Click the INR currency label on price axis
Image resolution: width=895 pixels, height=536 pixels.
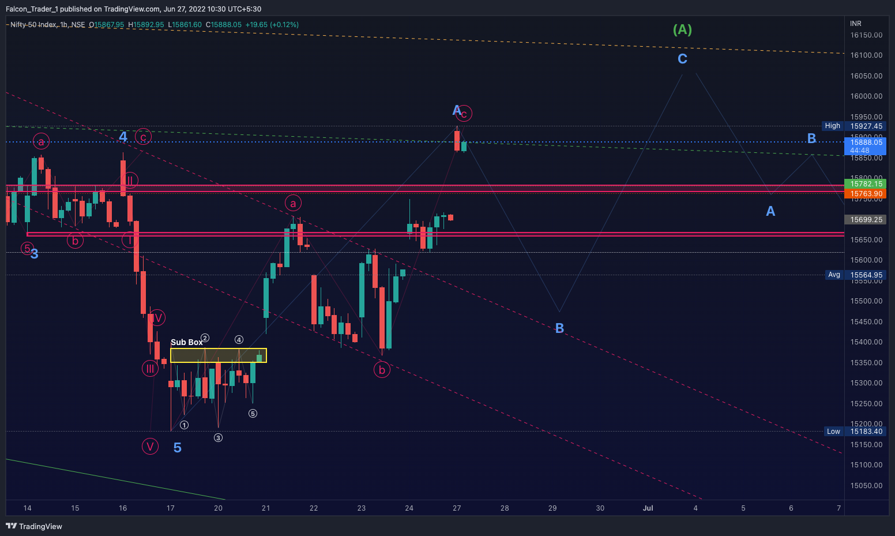point(856,24)
